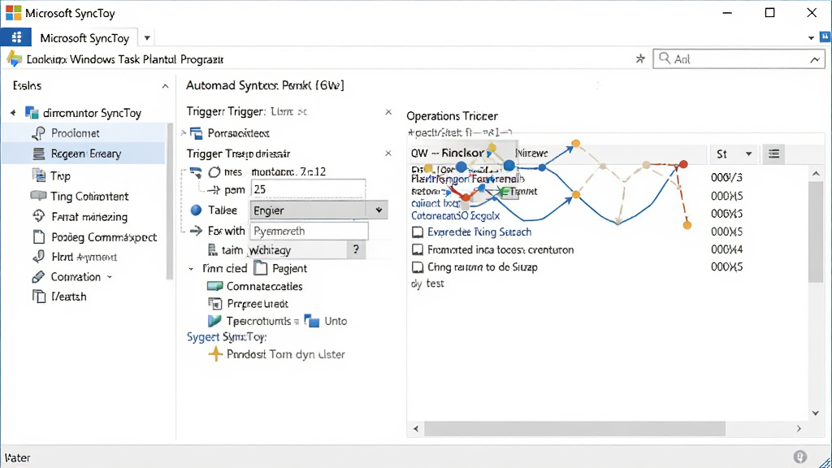Click the blue grid app menu button

[x=16, y=37]
